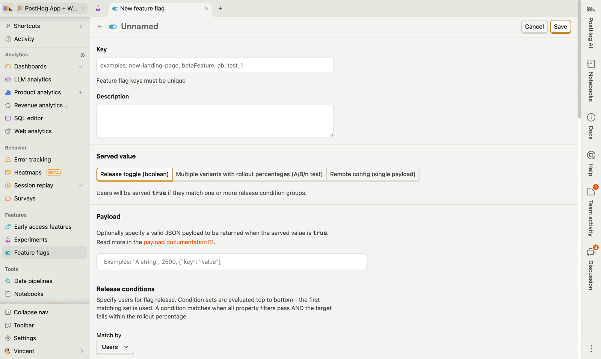601x359 pixels.
Task: Open the SQL editor
Action: 28,118
